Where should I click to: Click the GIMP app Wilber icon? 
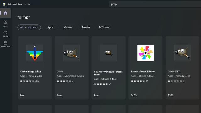coord(72,53)
